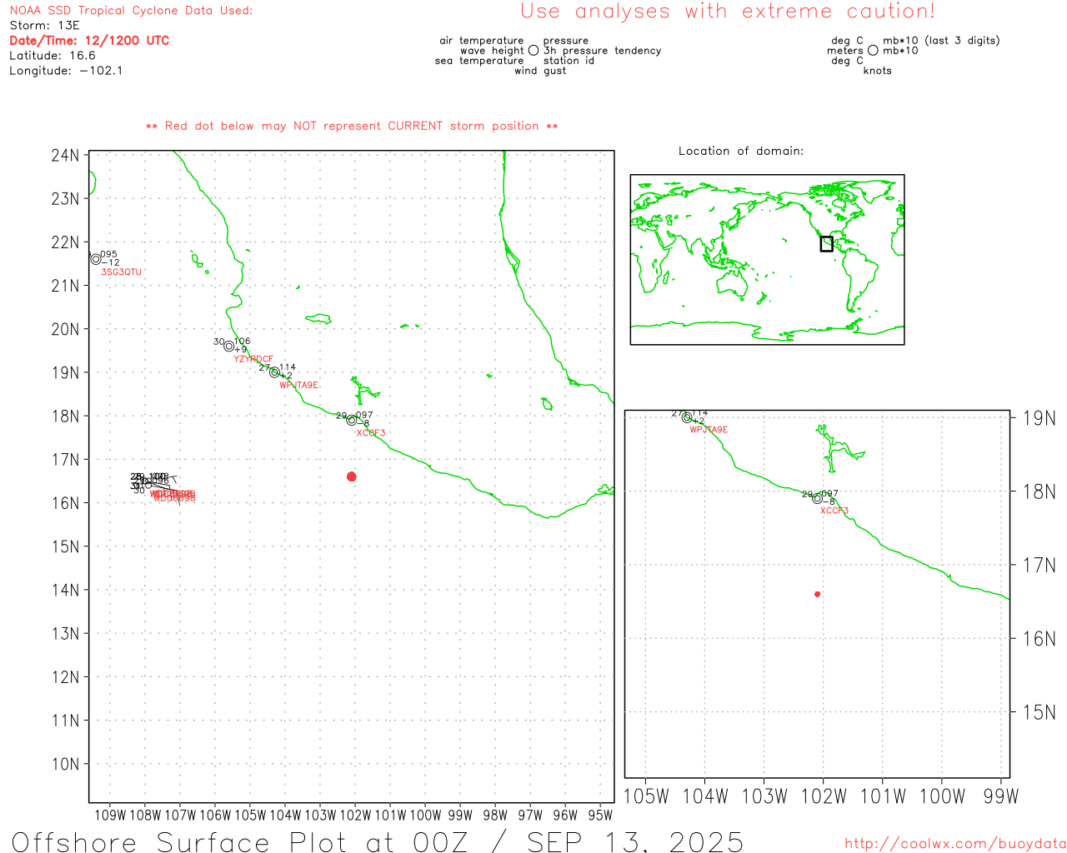Open the coolwx.com/buoydata link
1067x853 pixels.
point(955,843)
